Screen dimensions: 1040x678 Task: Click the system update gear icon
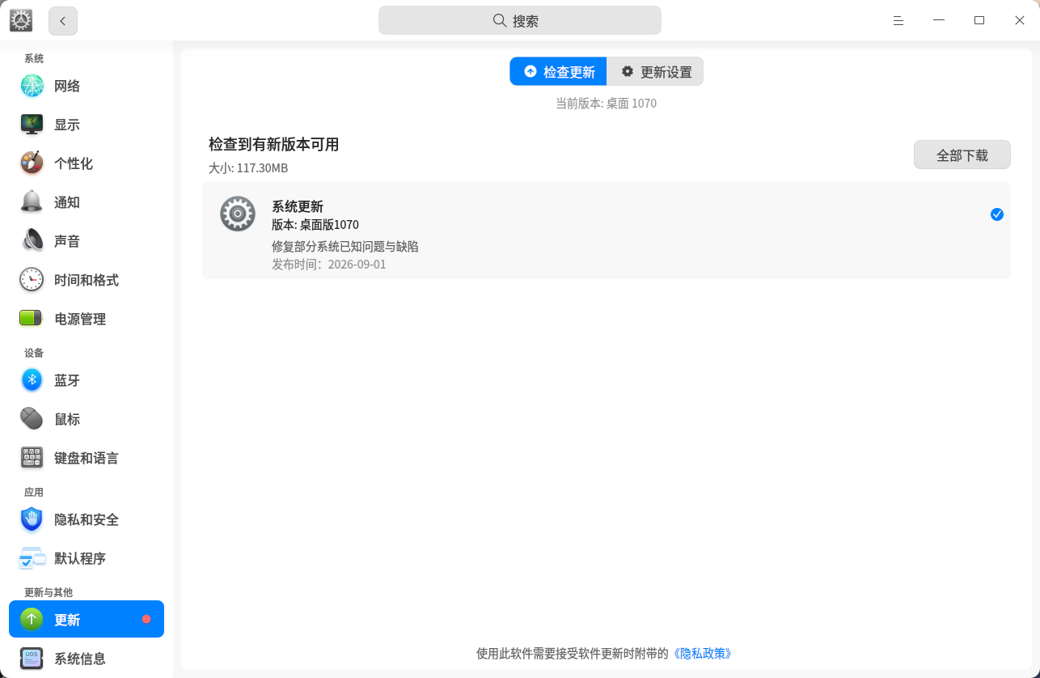pyautogui.click(x=238, y=214)
